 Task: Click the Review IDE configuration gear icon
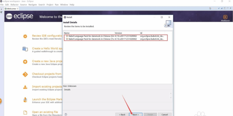pos(25,36)
